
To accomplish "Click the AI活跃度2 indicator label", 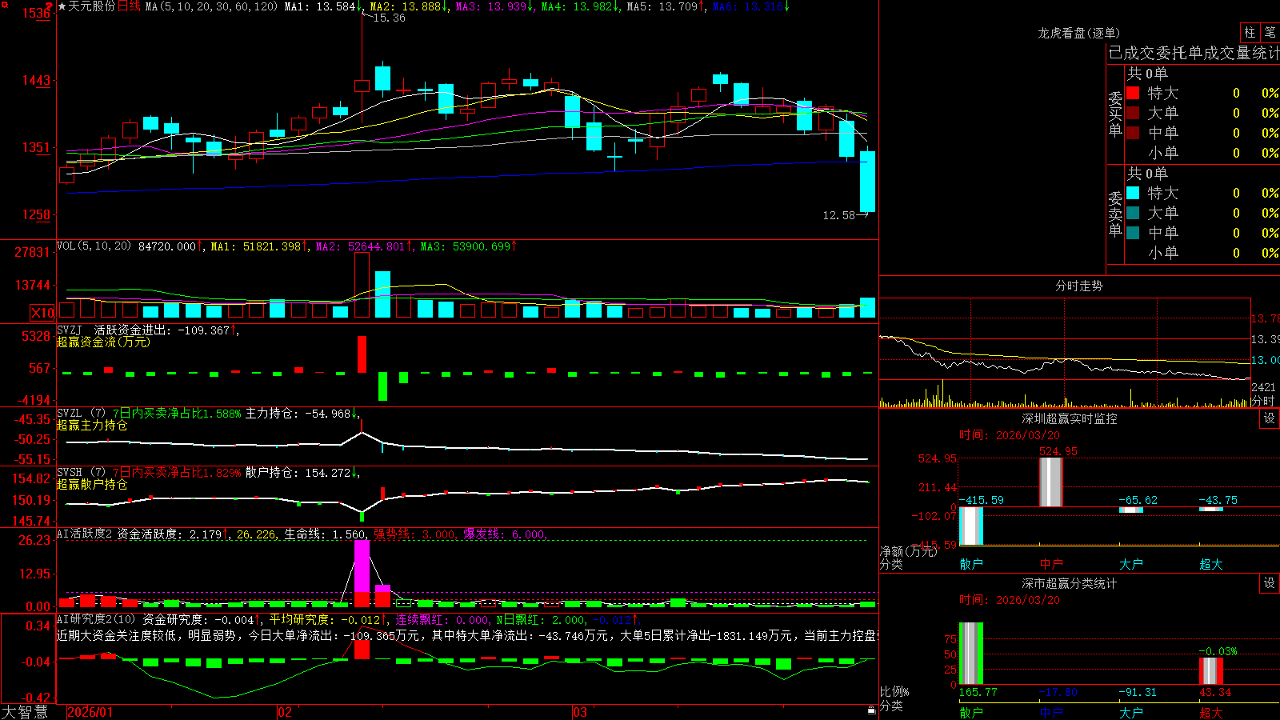I will [x=84, y=534].
